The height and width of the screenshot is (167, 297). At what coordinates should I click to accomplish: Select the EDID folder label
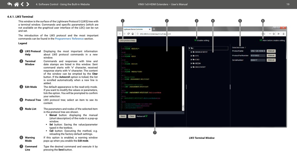point(197,60)
